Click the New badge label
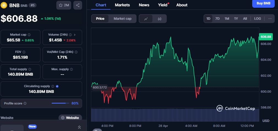The height and width of the screenshot is (131, 278). click(32, 126)
